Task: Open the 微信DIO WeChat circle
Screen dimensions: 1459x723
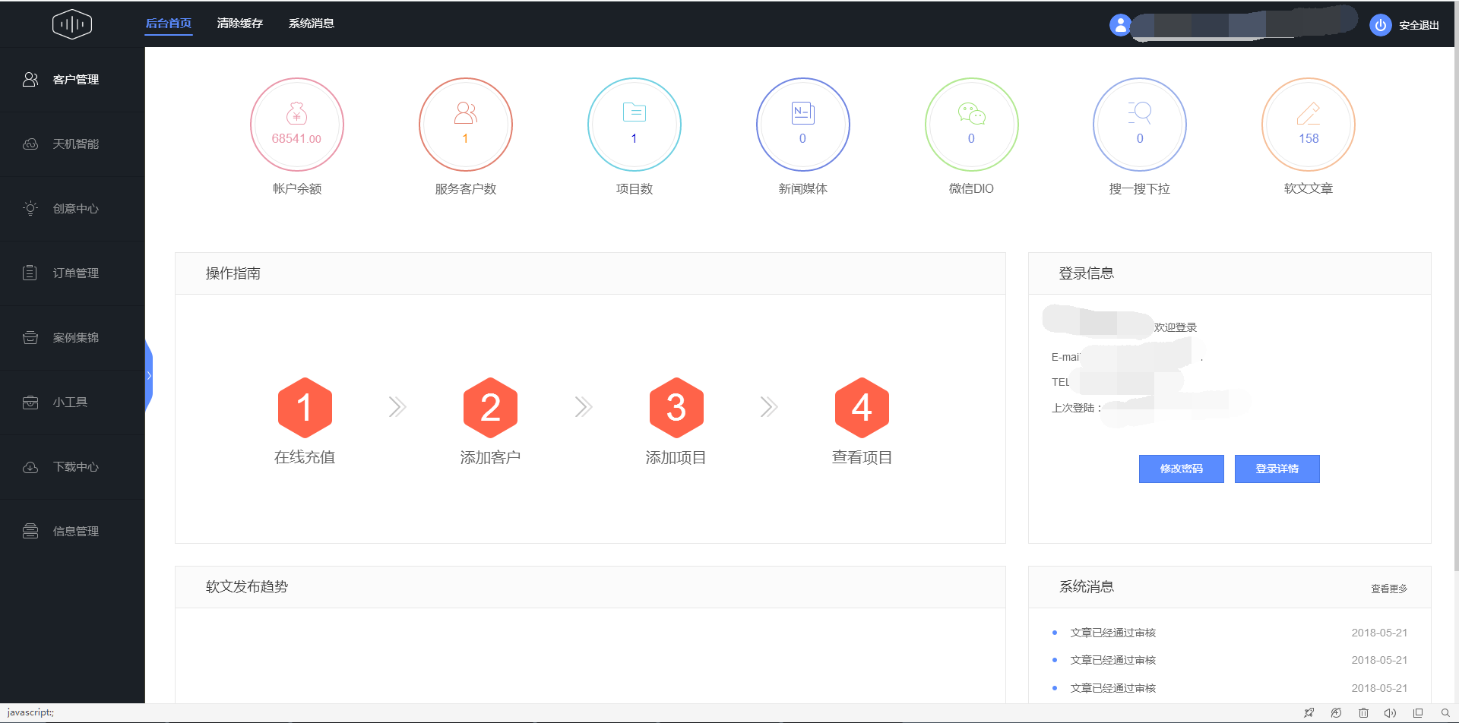Action: [x=972, y=125]
